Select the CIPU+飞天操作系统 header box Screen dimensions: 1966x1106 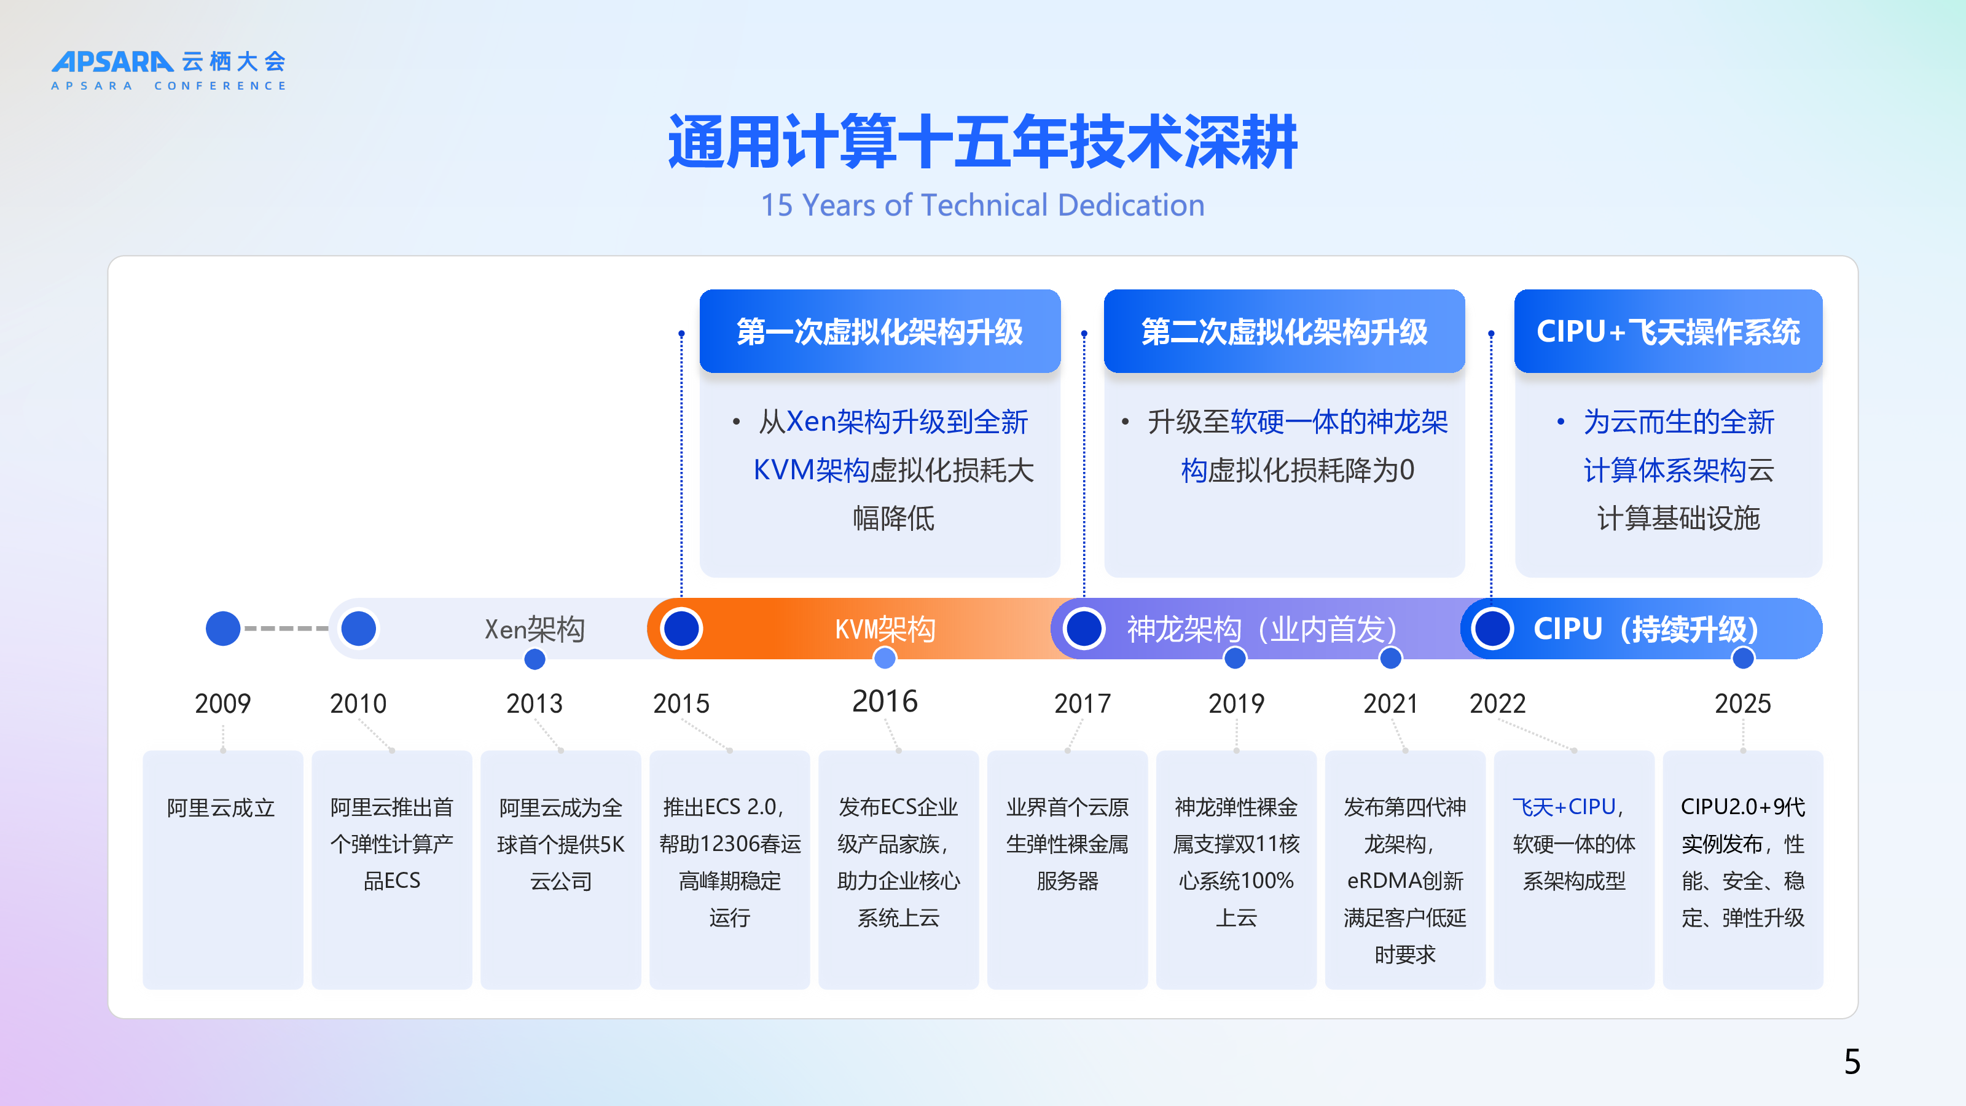click(1669, 331)
